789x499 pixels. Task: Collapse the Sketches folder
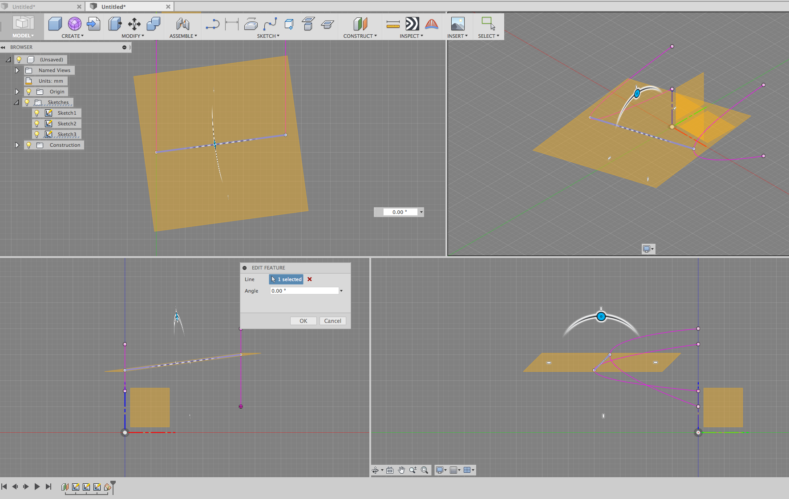(x=16, y=102)
